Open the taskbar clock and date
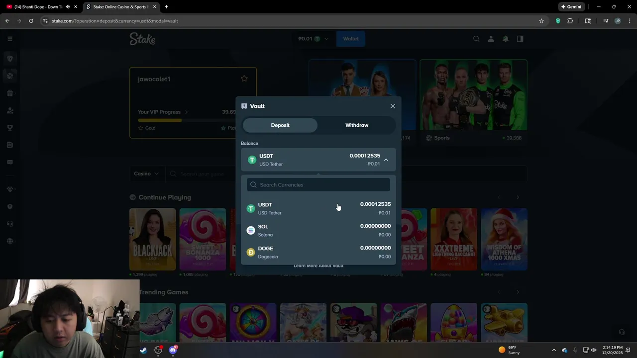Viewport: 637px width, 358px height. (x=612, y=350)
